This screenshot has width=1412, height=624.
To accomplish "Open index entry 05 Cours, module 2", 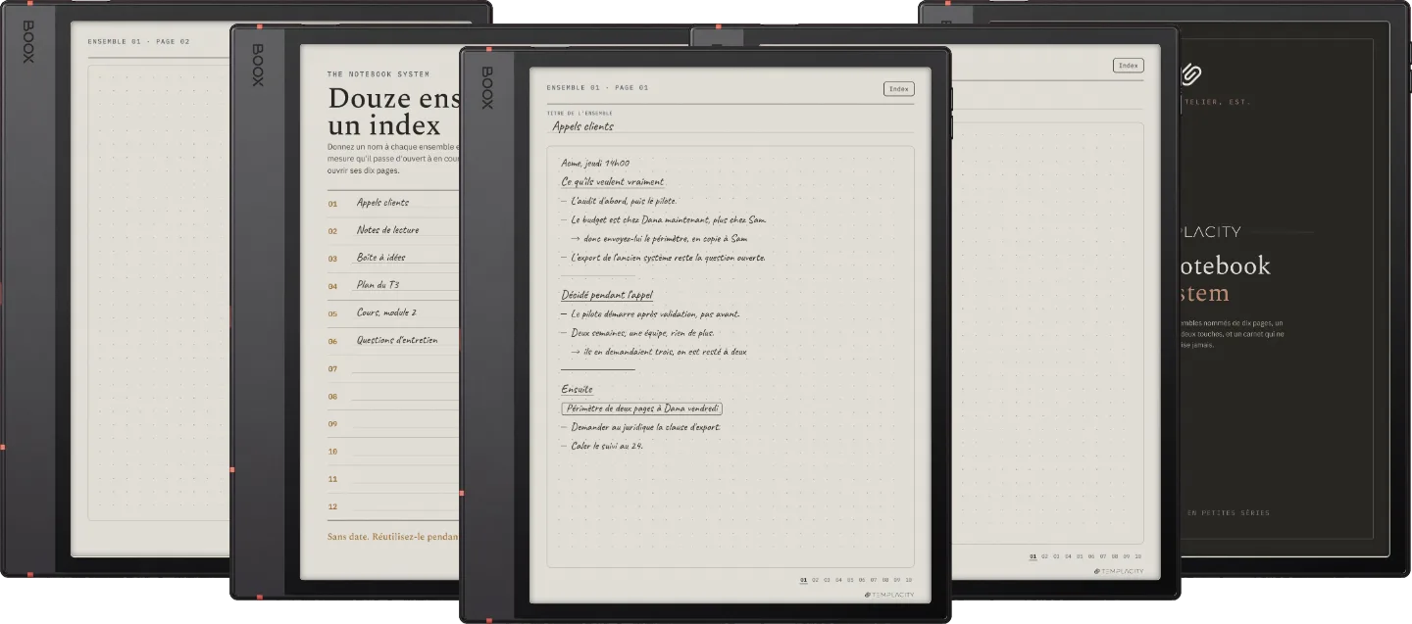I will pos(393,313).
